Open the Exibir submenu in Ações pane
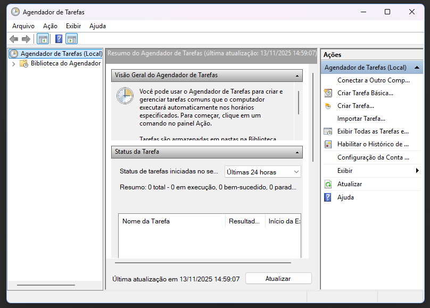Image resolution: width=430 pixels, height=308 pixels. click(373, 171)
